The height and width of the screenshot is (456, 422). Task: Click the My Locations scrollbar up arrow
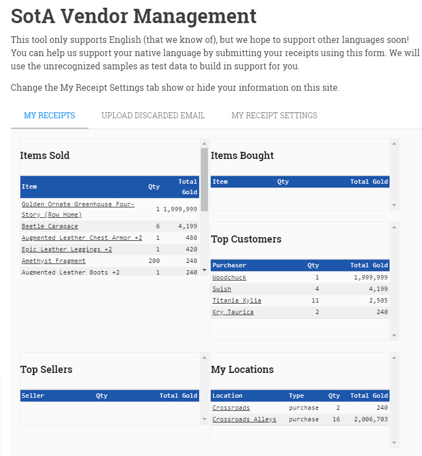394,358
